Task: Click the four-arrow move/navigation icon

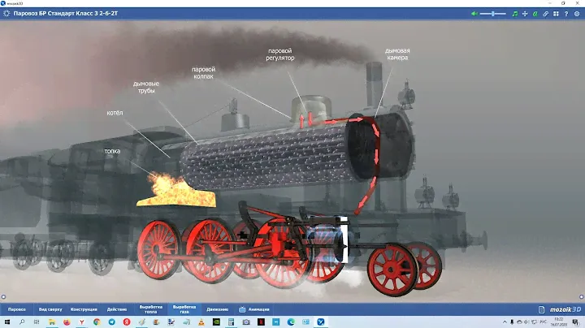Action: [x=525, y=14]
